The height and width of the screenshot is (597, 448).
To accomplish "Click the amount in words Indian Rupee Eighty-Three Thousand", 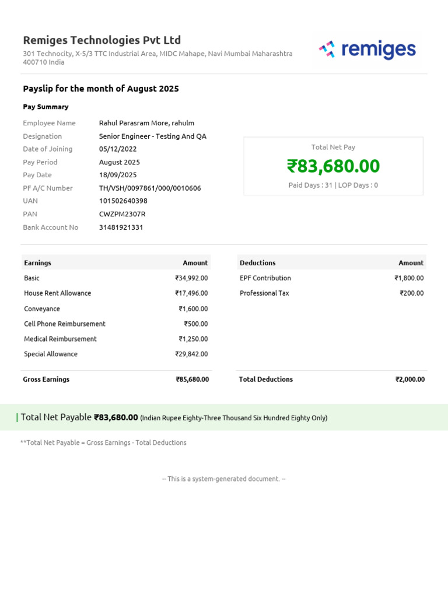I will click(234, 417).
